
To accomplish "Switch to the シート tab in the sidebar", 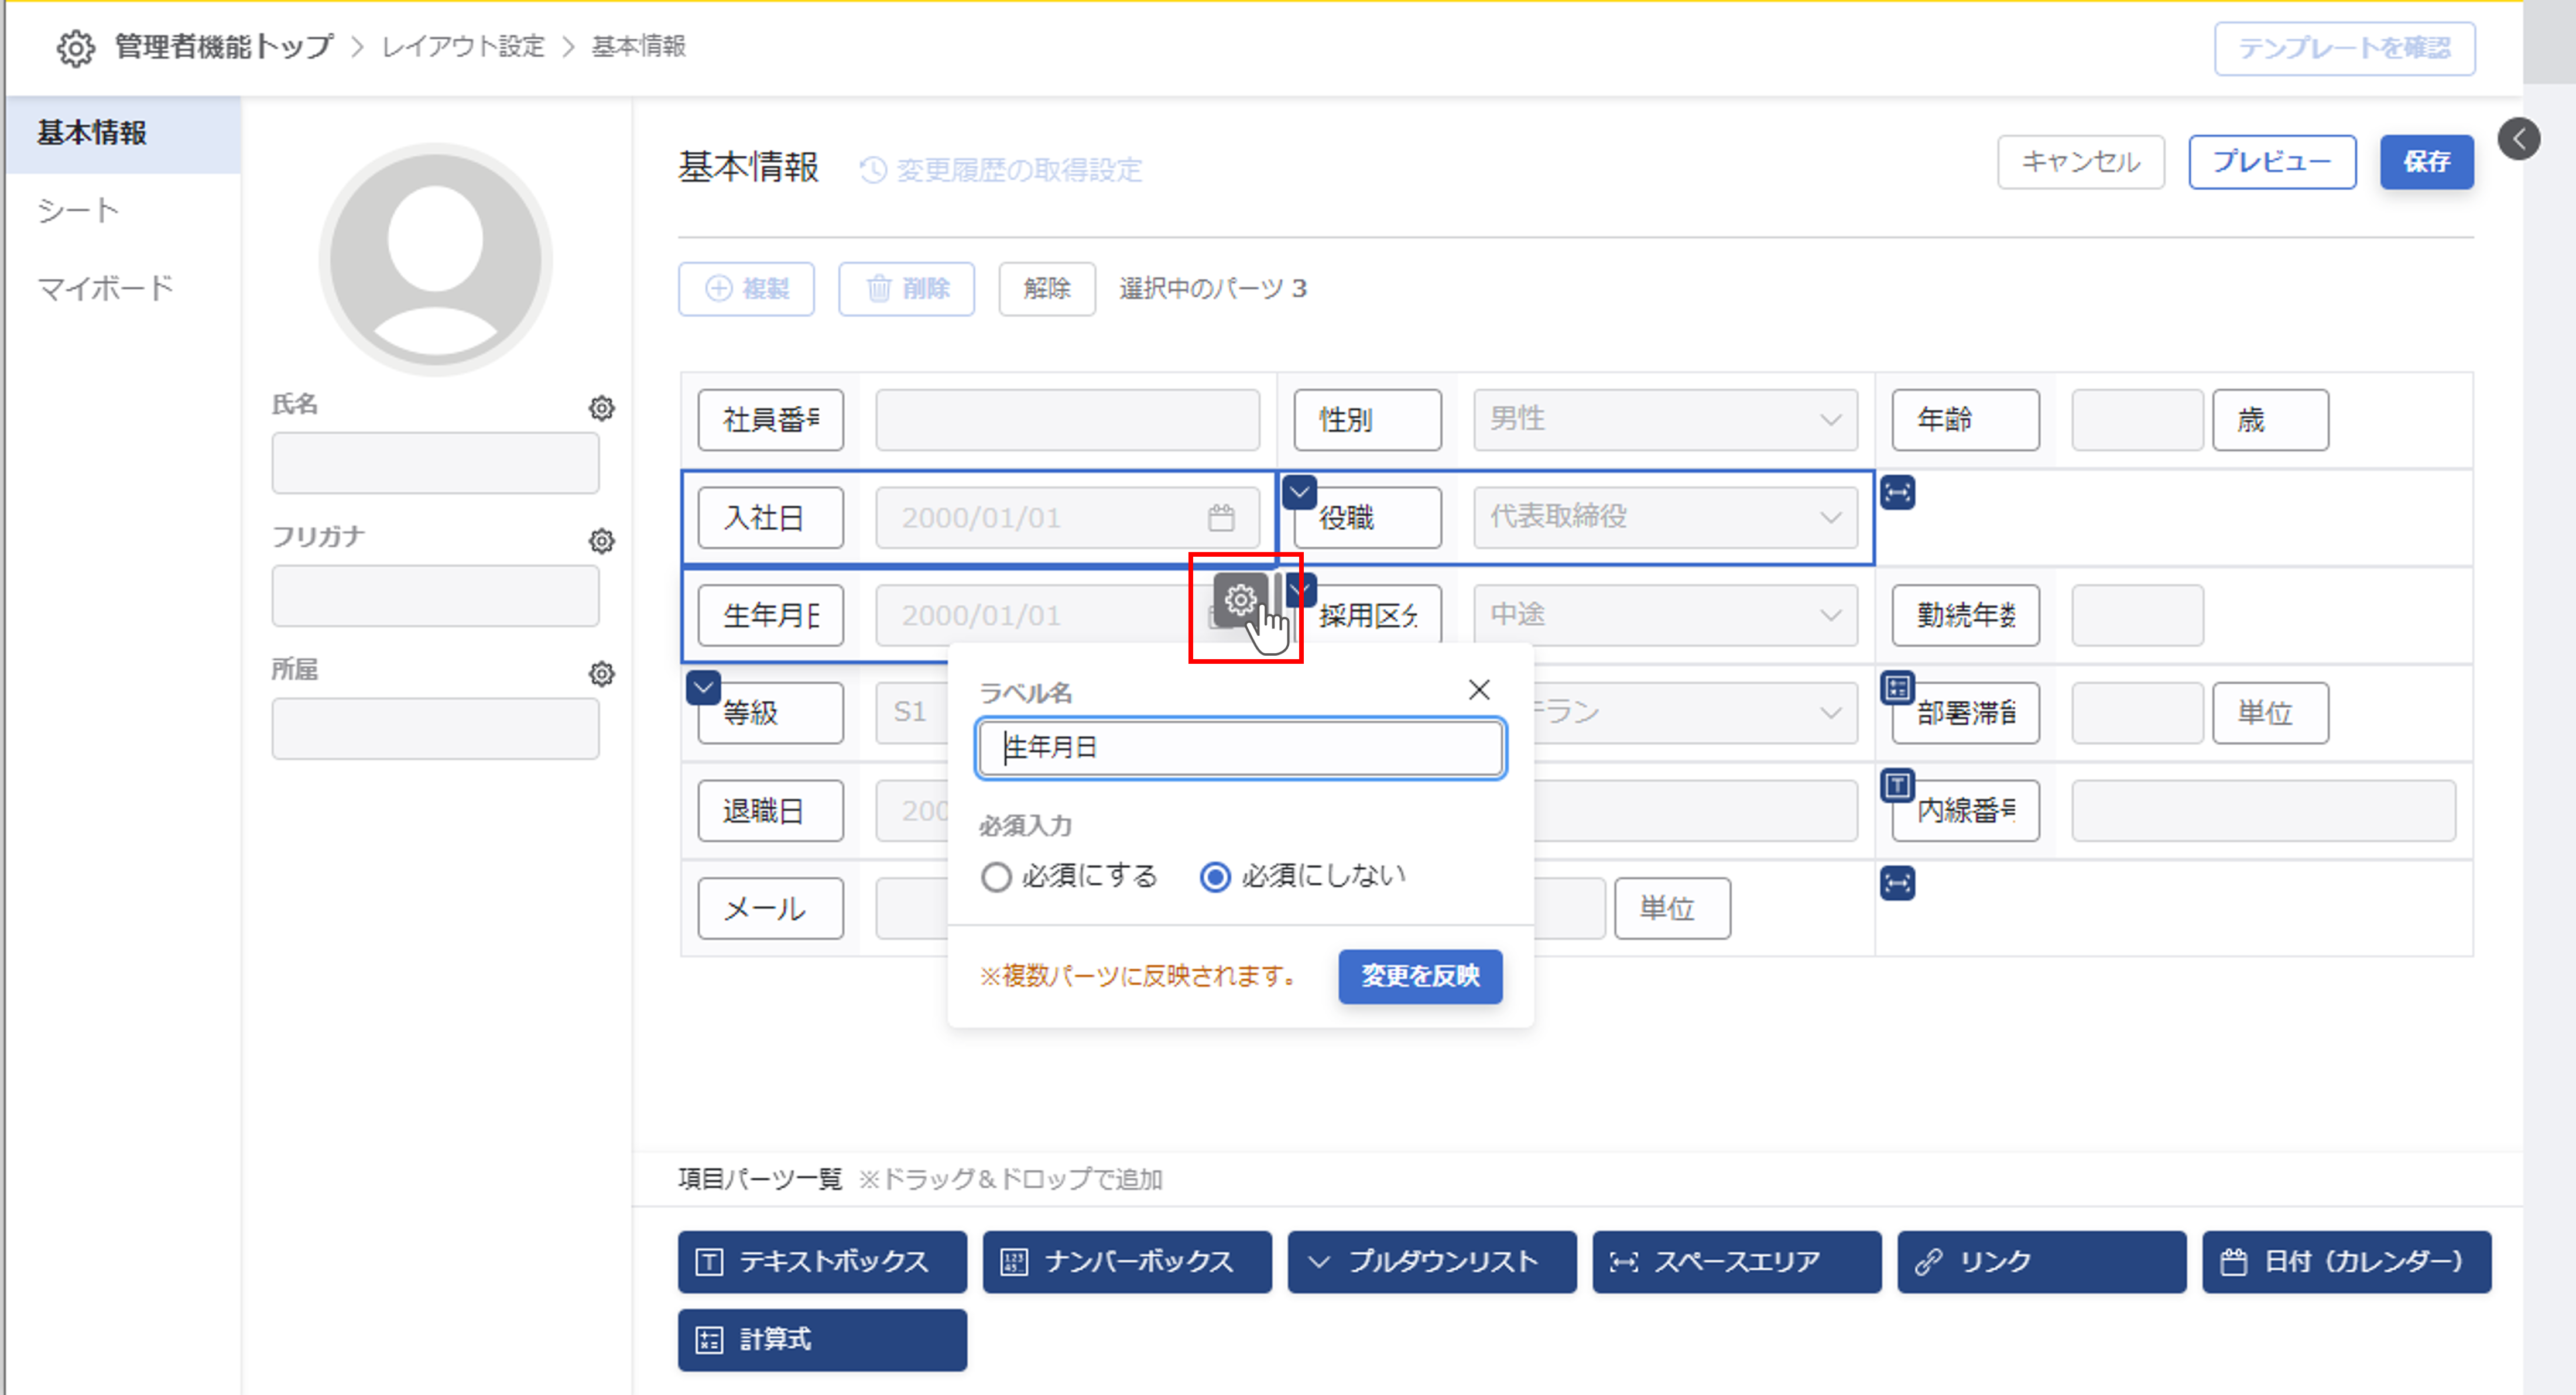I will pos(78,211).
